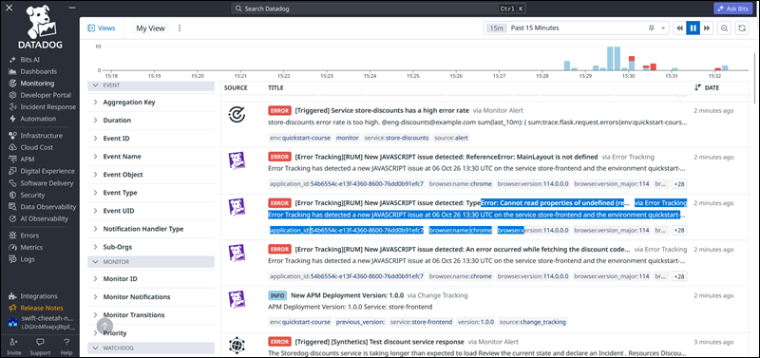760x358 pixels.
Task: Click the Datadog logo
Action: pyautogui.click(x=41, y=28)
